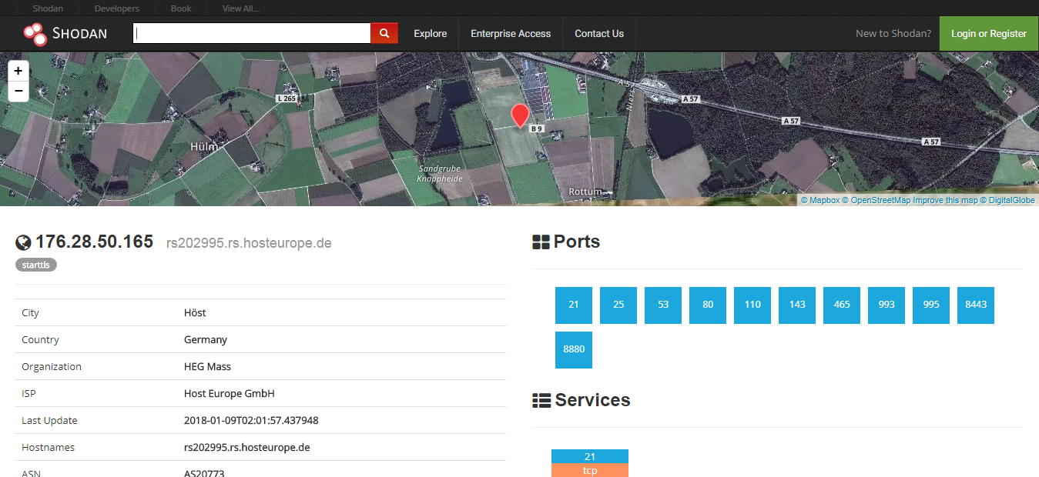Click the Hülm label on map
This screenshot has height=477, width=1039.
click(x=203, y=145)
